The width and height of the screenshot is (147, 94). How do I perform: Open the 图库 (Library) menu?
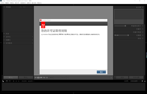[x=12, y=3]
